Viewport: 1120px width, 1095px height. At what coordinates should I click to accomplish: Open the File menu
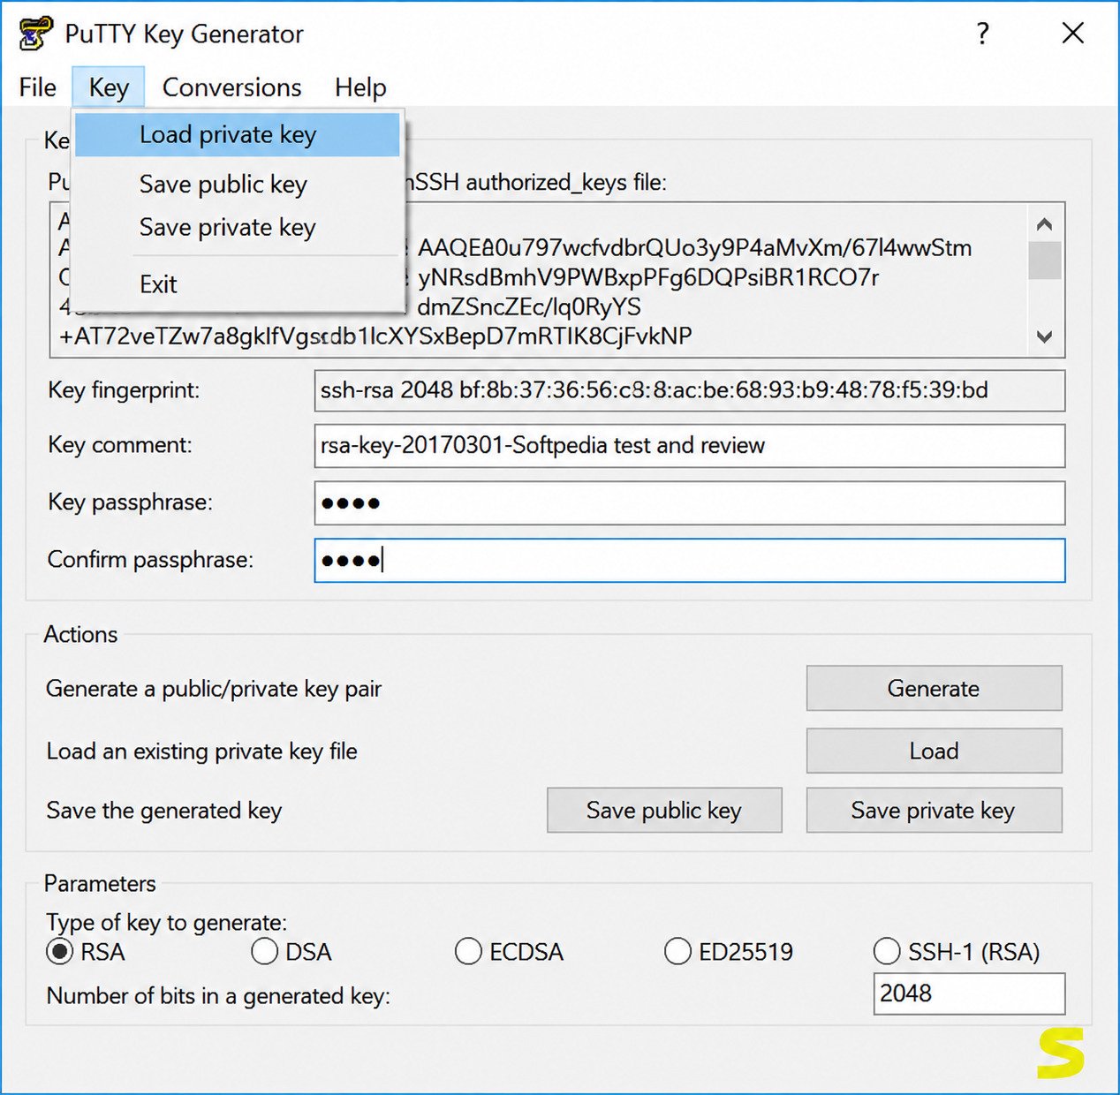37,87
